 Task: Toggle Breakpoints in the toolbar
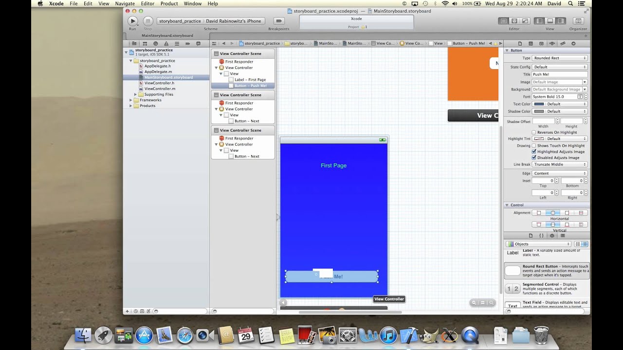click(x=278, y=21)
